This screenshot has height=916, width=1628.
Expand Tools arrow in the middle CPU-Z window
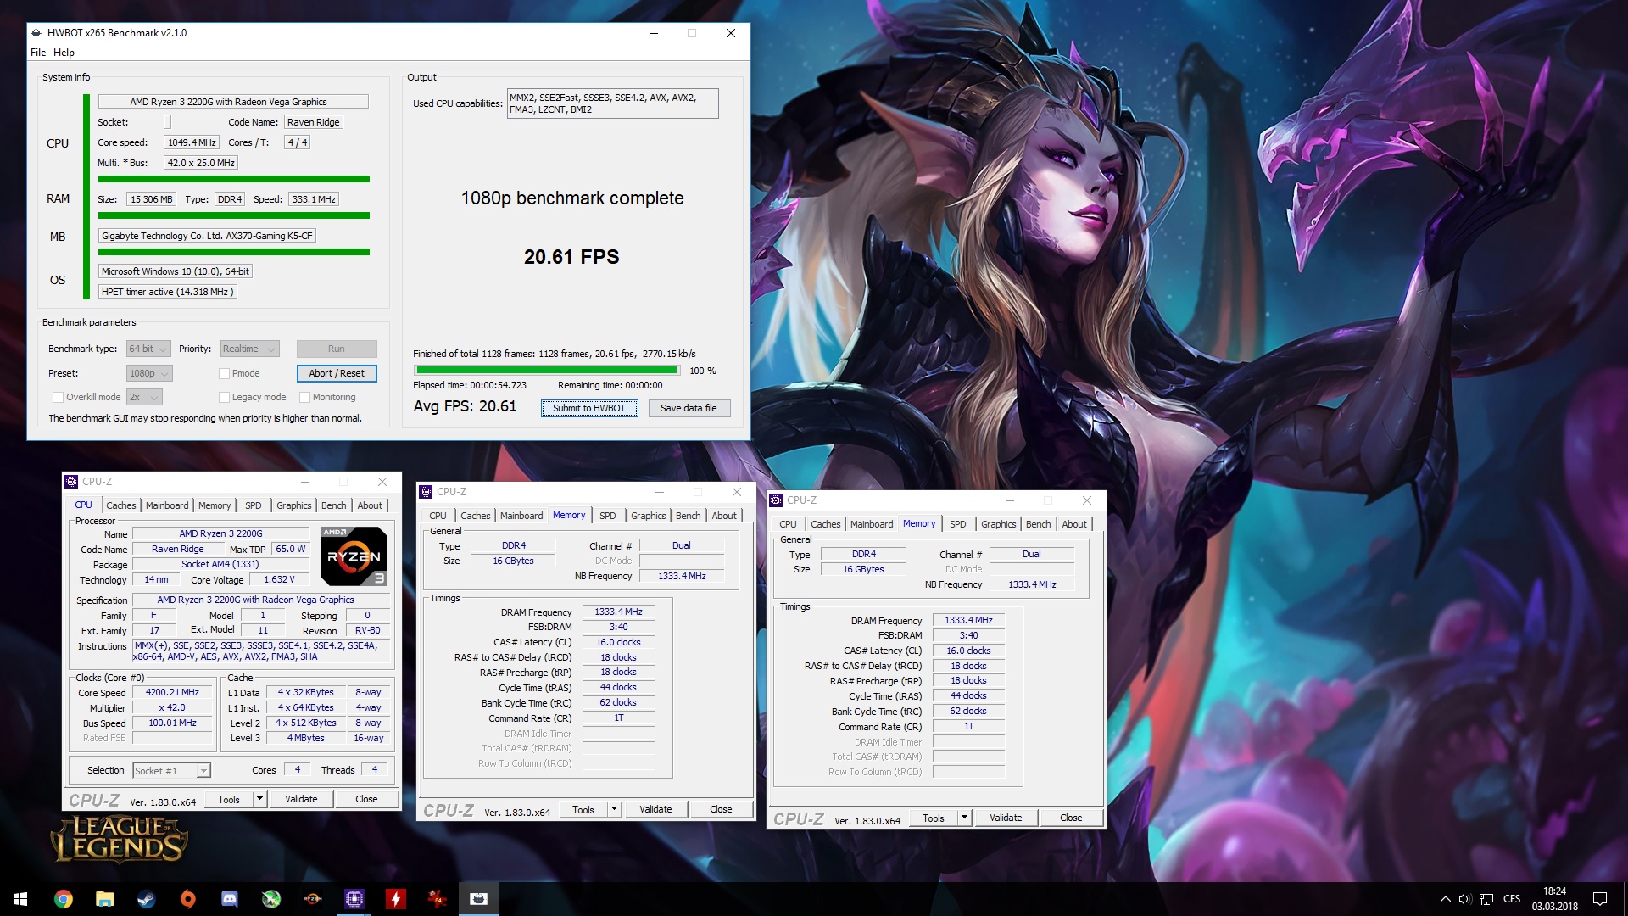(x=614, y=809)
